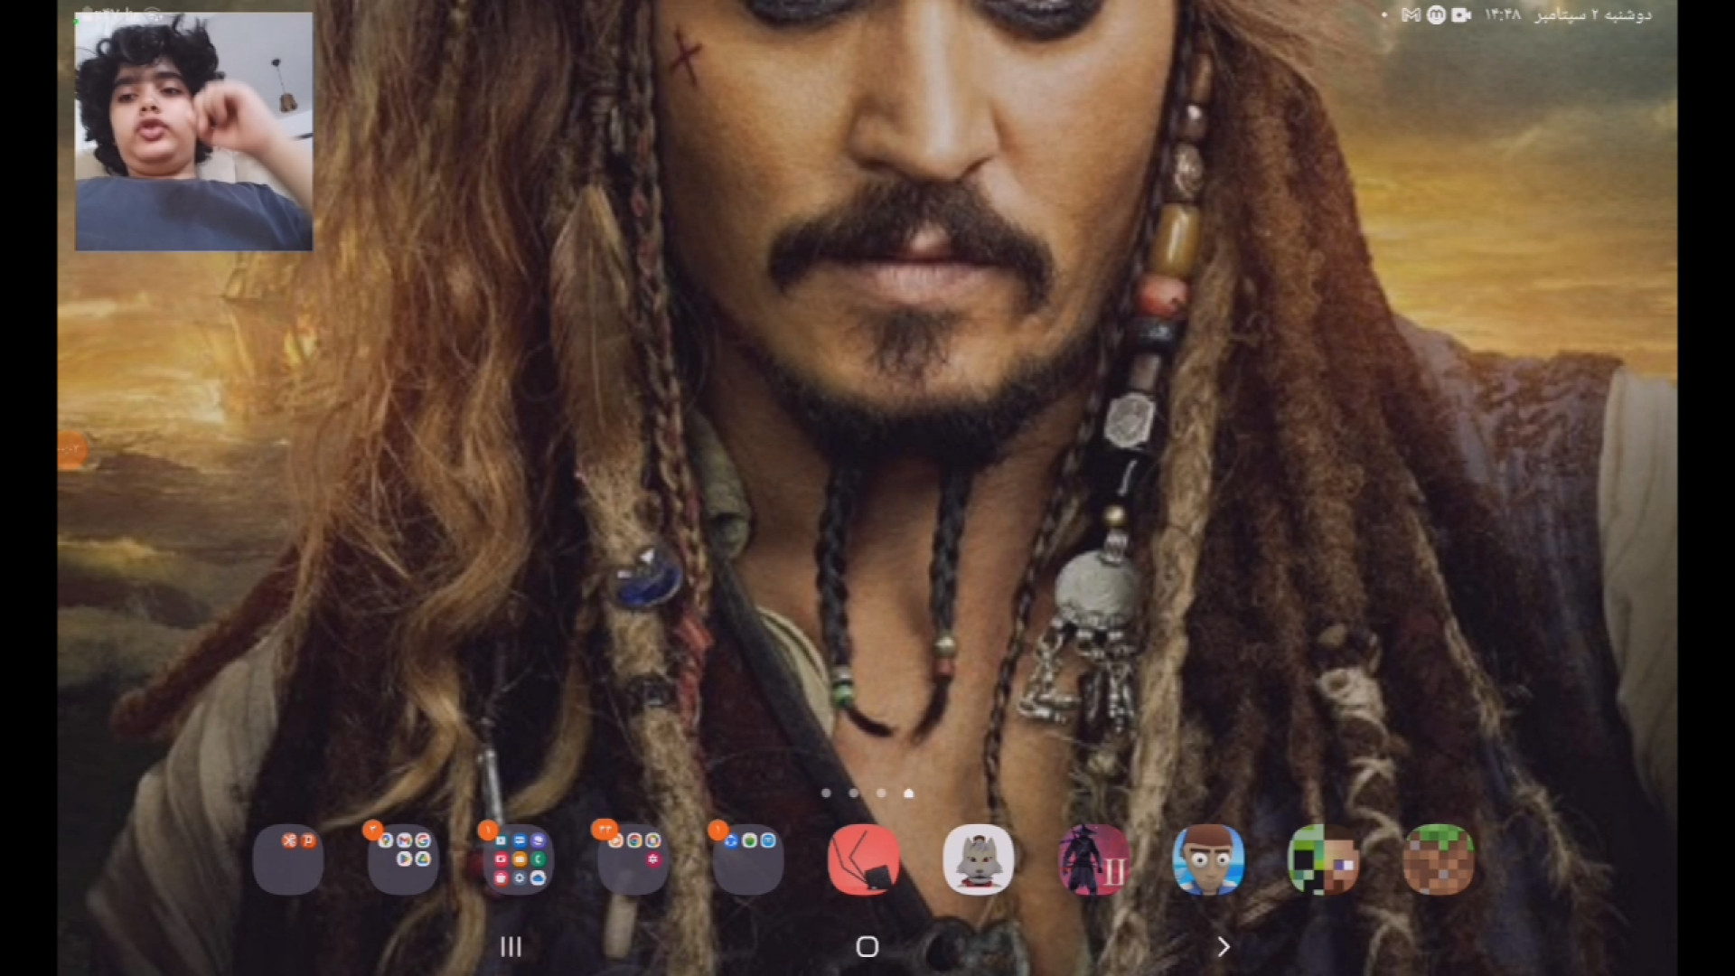Open the folder with two orange apps
This screenshot has height=976, width=1735.
pos(288,859)
